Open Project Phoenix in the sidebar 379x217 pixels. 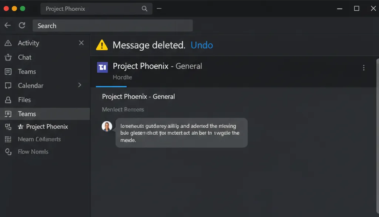(x=47, y=127)
